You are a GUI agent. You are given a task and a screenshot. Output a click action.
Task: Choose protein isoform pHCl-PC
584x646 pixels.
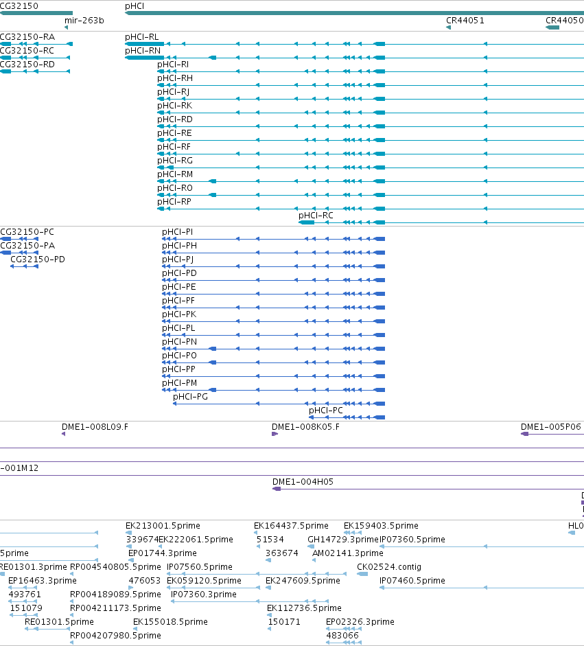tap(326, 411)
